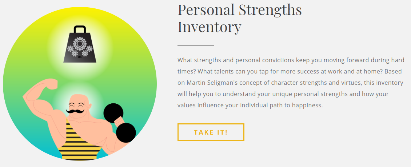This screenshot has width=411, height=167.
Task: Click the small right gear on weight
Action: tap(89, 49)
